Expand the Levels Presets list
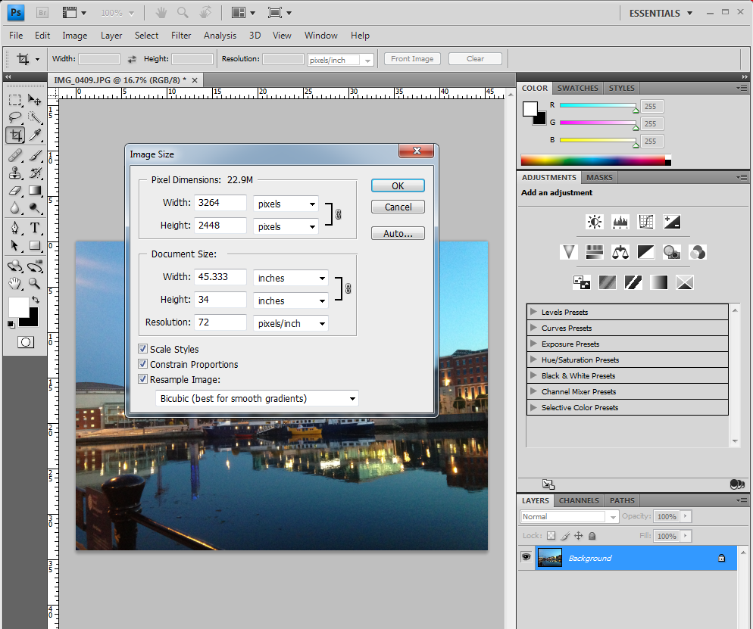This screenshot has height=629, width=753. 534,312
